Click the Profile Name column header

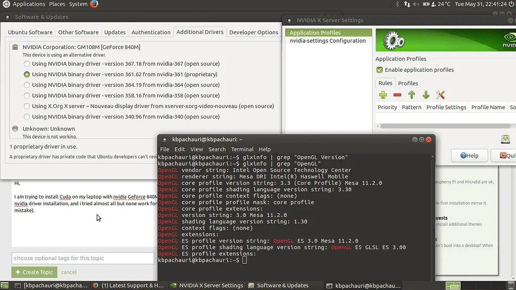coord(488,107)
